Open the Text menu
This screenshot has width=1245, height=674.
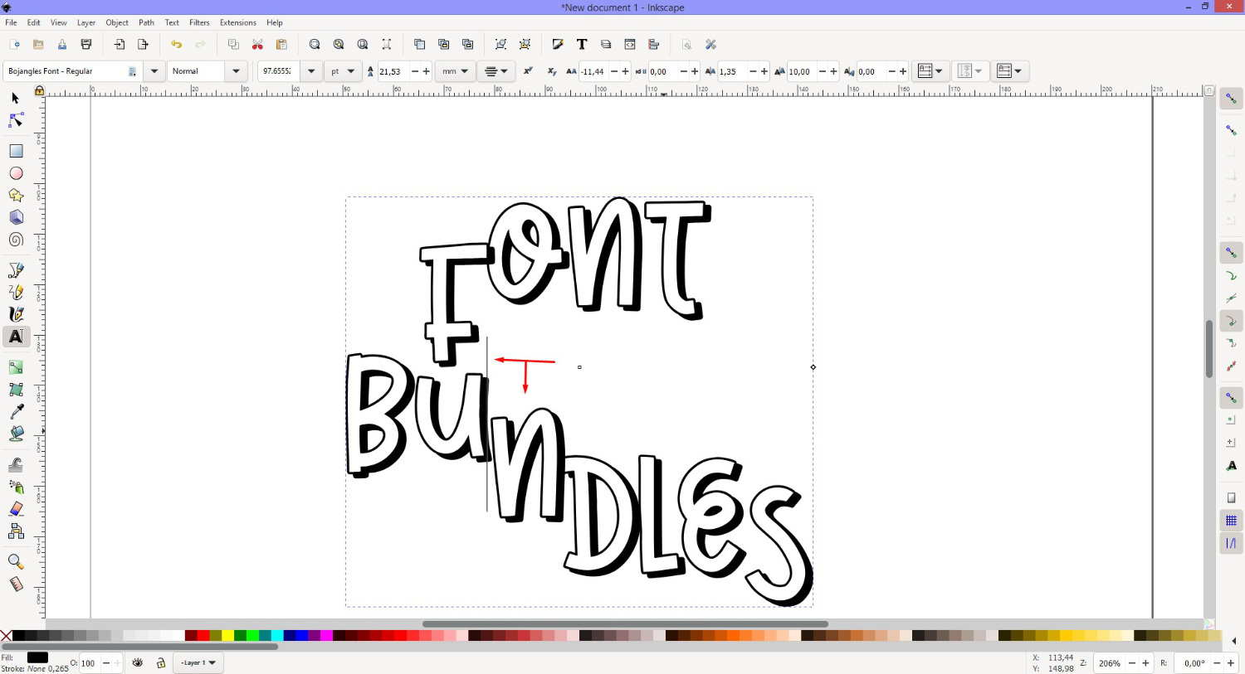[172, 22]
